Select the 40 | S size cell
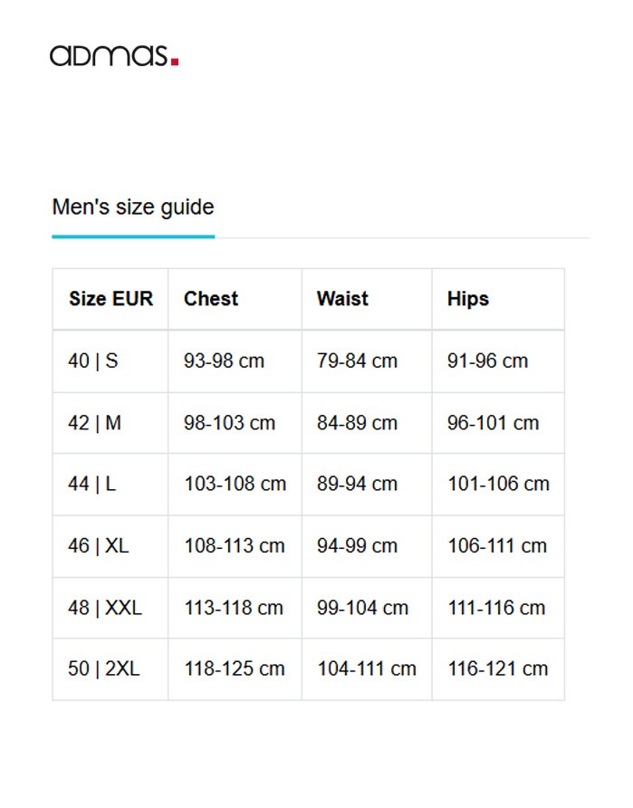The image size is (633, 808). click(93, 361)
